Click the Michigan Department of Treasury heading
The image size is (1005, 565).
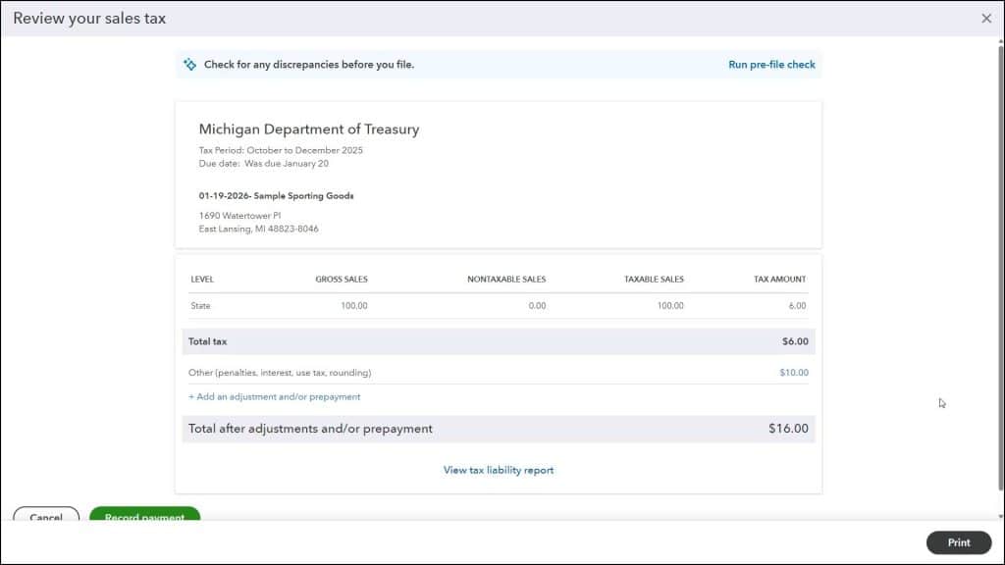pos(308,128)
